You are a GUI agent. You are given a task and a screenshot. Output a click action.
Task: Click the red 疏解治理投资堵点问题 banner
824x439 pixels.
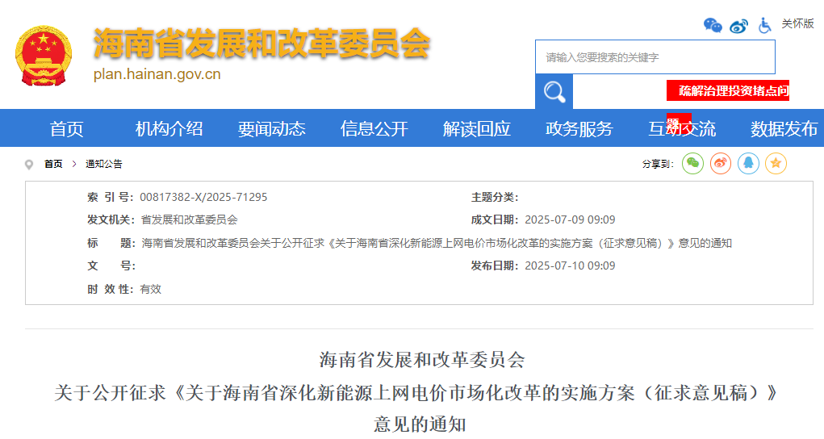[x=728, y=90]
